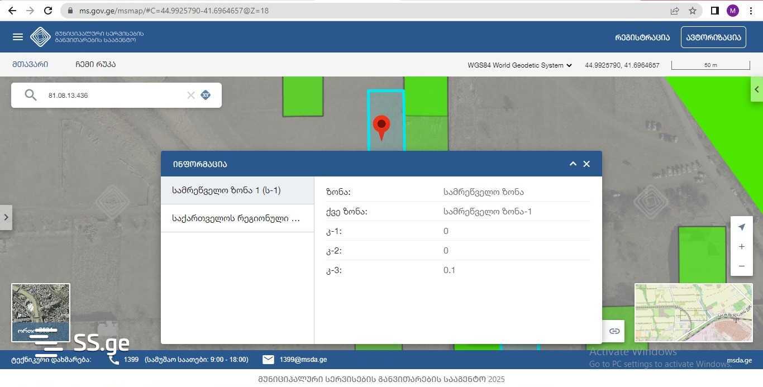Screen dimensions: 763x387
Task: Clear the search field with X
Action: pos(191,95)
